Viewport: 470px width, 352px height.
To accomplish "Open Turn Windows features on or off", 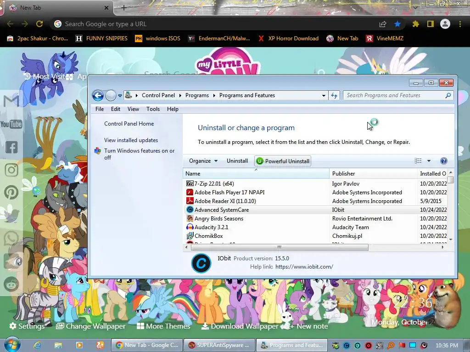I will point(140,154).
